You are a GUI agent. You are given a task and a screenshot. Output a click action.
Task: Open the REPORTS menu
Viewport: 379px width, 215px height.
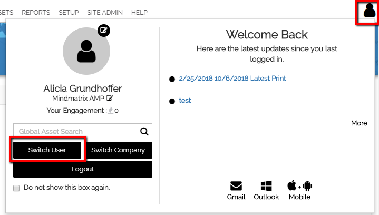tap(36, 12)
